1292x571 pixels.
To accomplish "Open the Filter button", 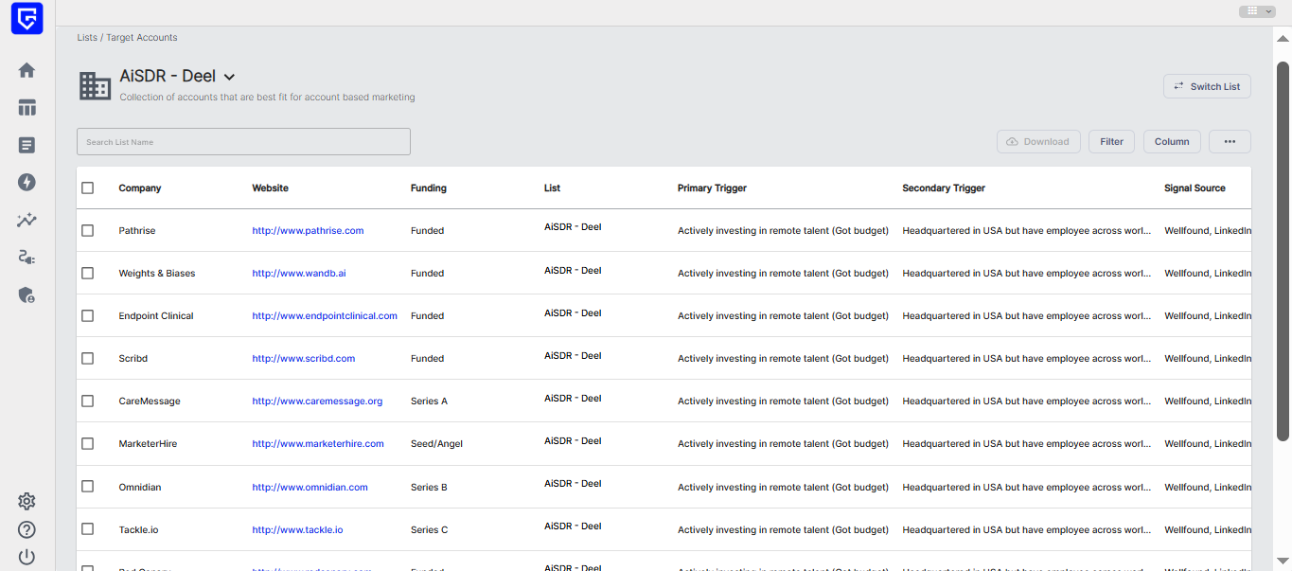I will (1111, 142).
